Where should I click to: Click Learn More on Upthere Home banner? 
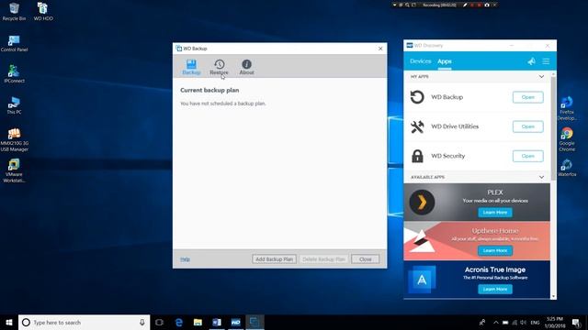(x=495, y=250)
